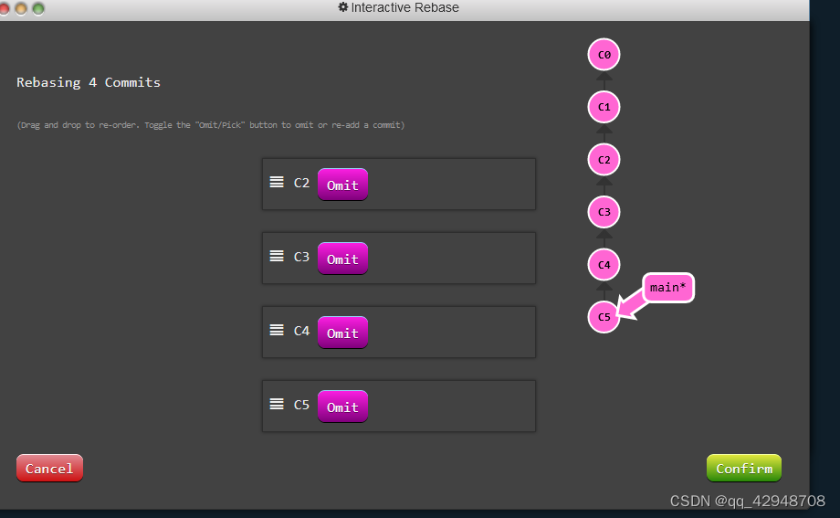The width and height of the screenshot is (840, 518).
Task: Confirm the interactive rebase
Action: point(744,468)
